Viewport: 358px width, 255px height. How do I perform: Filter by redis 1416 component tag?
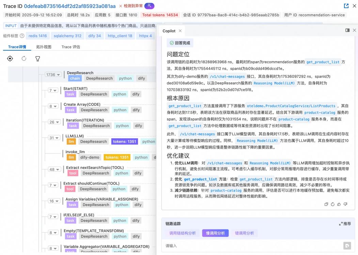coord(37,36)
